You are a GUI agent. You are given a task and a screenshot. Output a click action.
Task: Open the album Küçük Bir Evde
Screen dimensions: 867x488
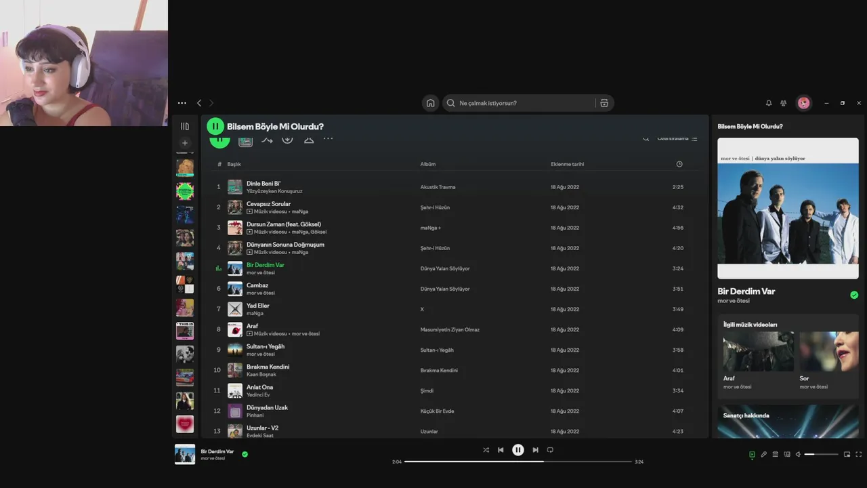click(x=437, y=411)
